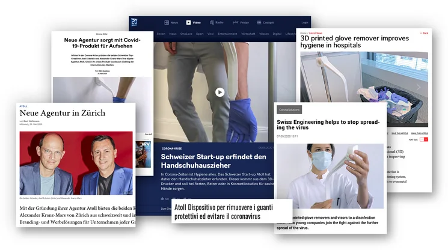
Task: Open the Schweizer Start-up article headline
Action: (213, 161)
